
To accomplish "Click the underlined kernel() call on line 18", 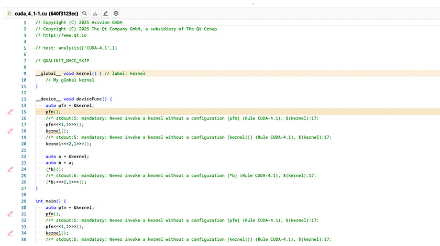I will pos(53,131).
